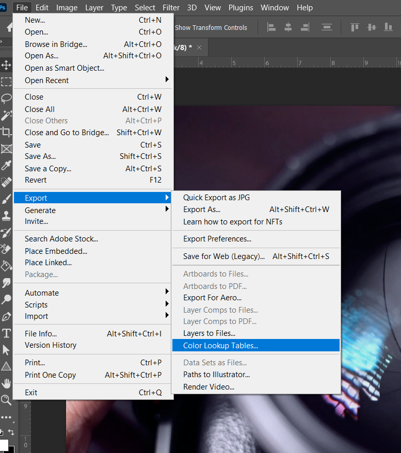Select the Smudge tool
Viewport: 401px width, 453px height.
(x=6, y=283)
